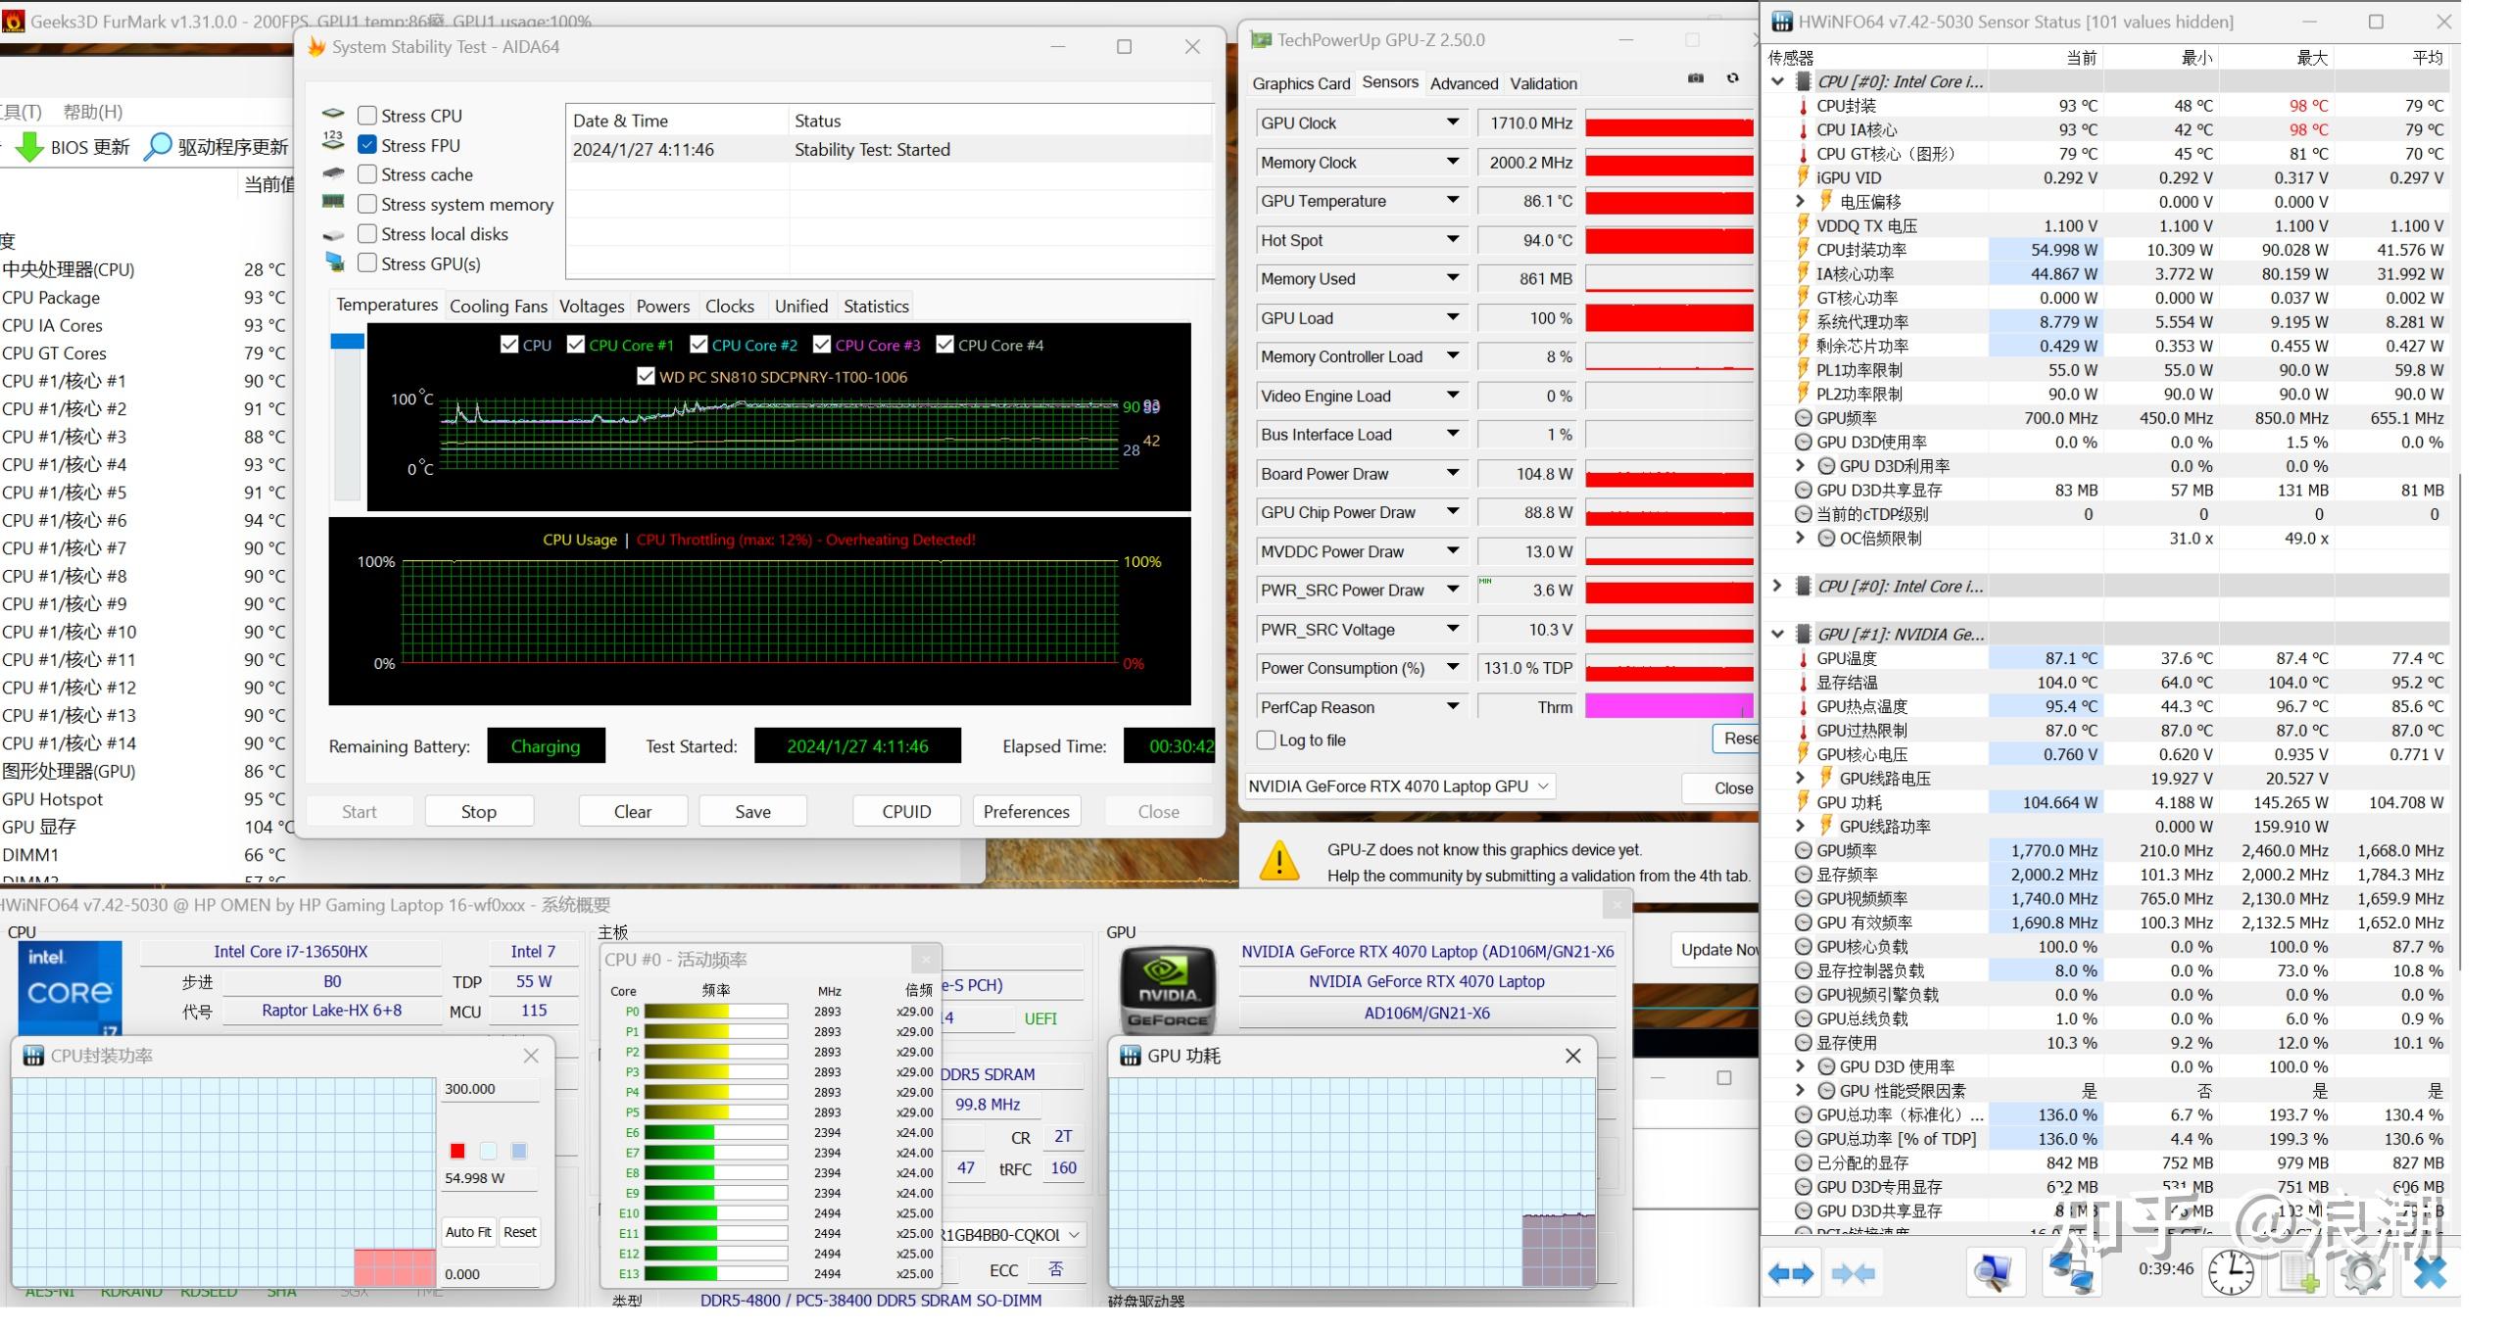Click the HWiNFO64 title bar app icon
The height and width of the screenshot is (1328, 2508).
click(1781, 22)
